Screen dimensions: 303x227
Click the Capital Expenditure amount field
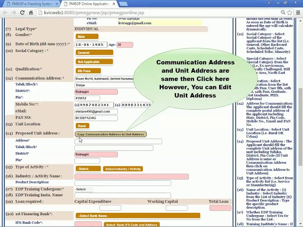[x=110, y=208]
